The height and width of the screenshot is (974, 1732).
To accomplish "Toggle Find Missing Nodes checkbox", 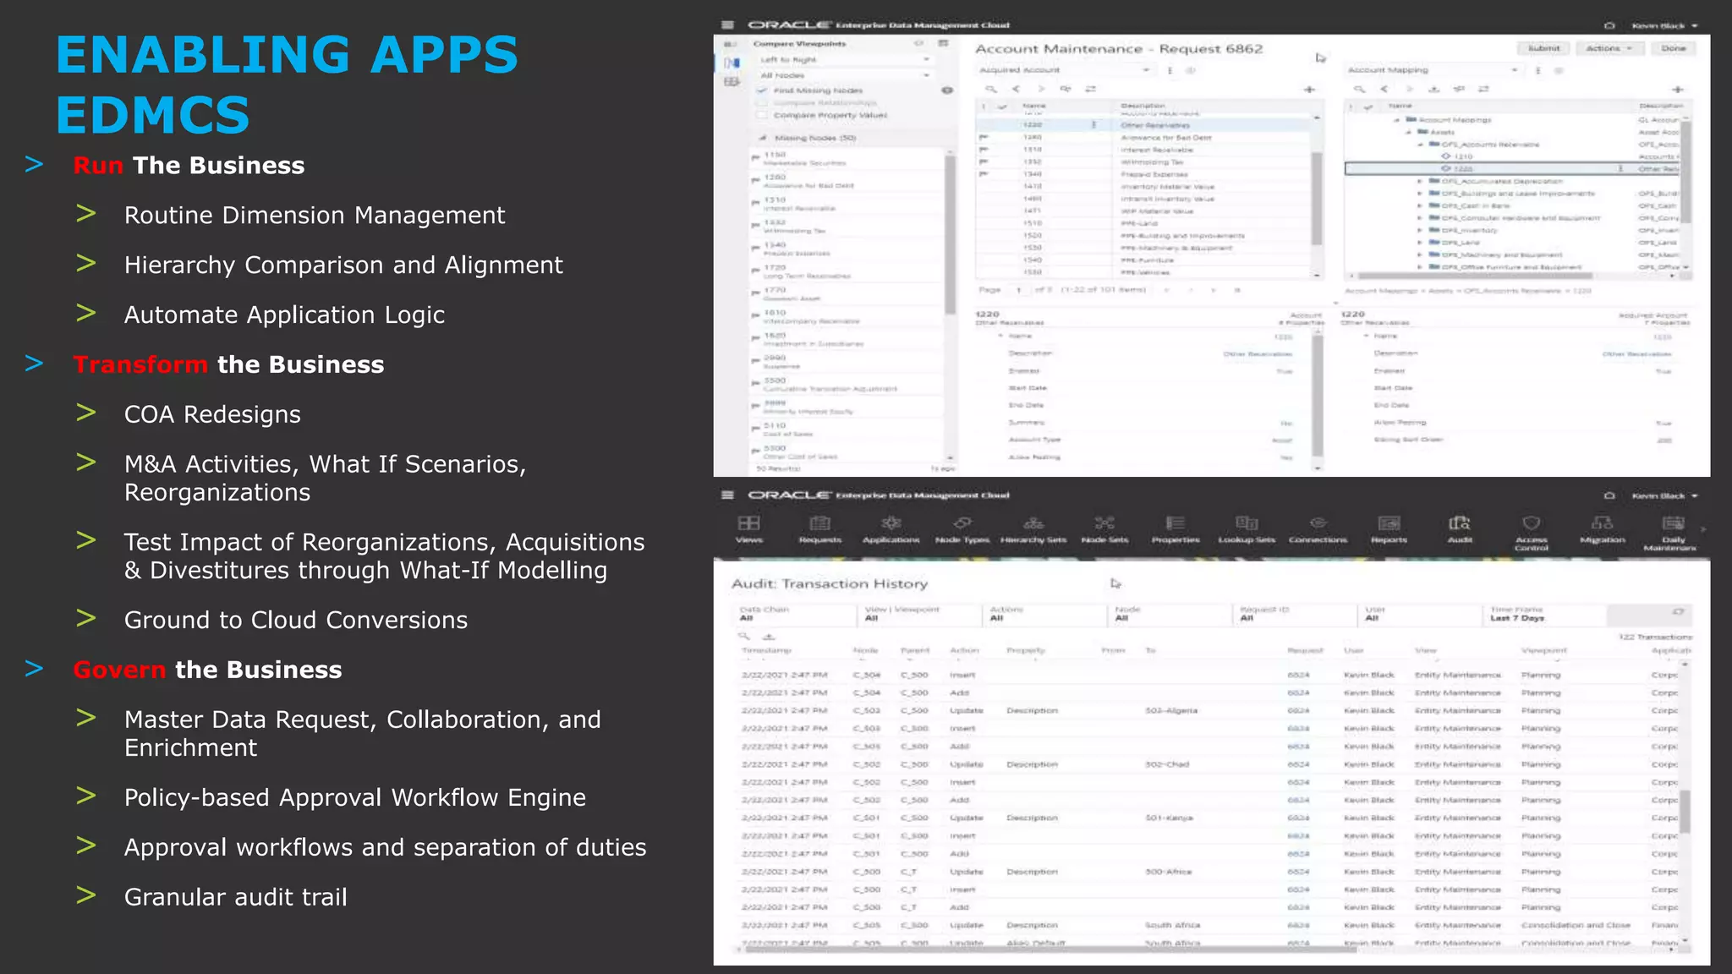I will click(x=762, y=90).
